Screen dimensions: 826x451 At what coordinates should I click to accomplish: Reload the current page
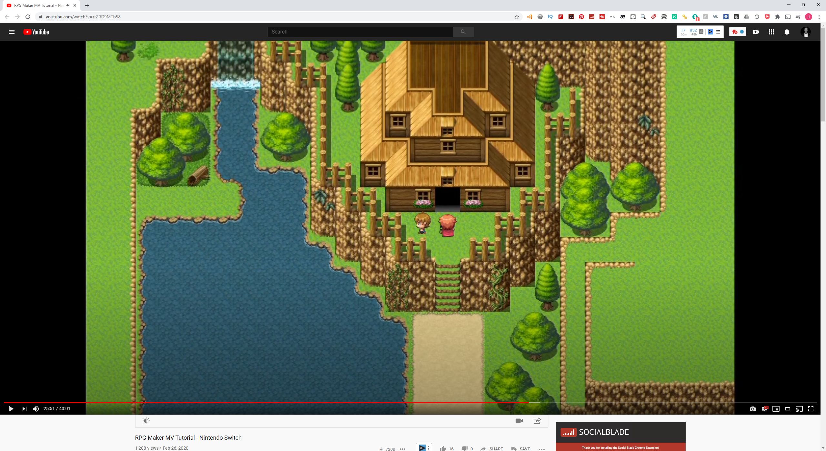(28, 17)
